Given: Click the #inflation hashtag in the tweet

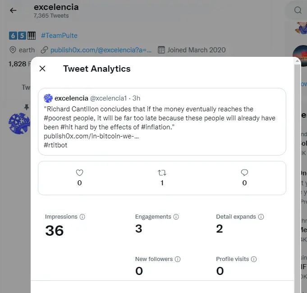Looking at the screenshot, I should [156, 127].
